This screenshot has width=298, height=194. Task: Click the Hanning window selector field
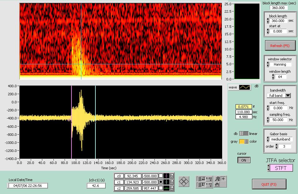pyautogui.click(x=280, y=64)
